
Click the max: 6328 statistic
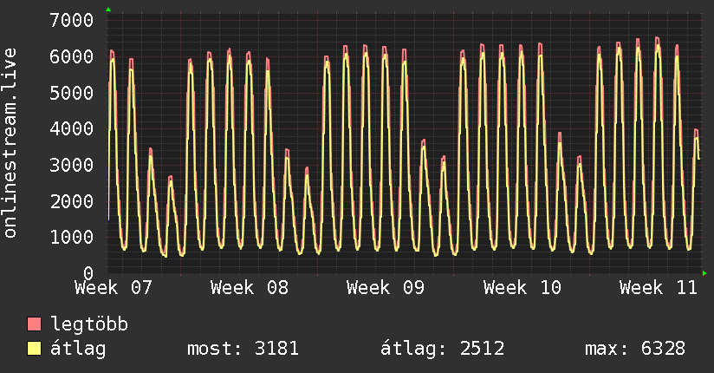coord(635,349)
